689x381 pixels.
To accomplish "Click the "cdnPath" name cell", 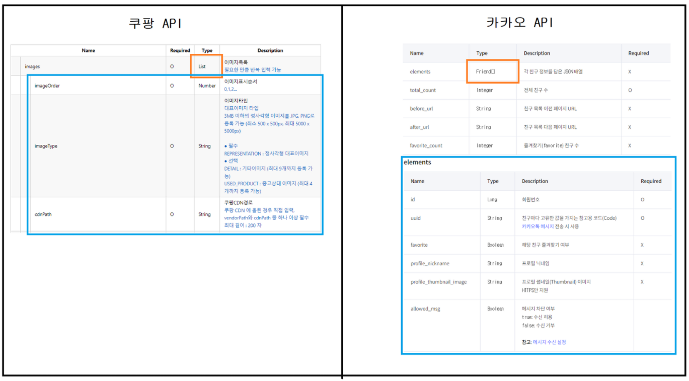I will tap(43, 214).
